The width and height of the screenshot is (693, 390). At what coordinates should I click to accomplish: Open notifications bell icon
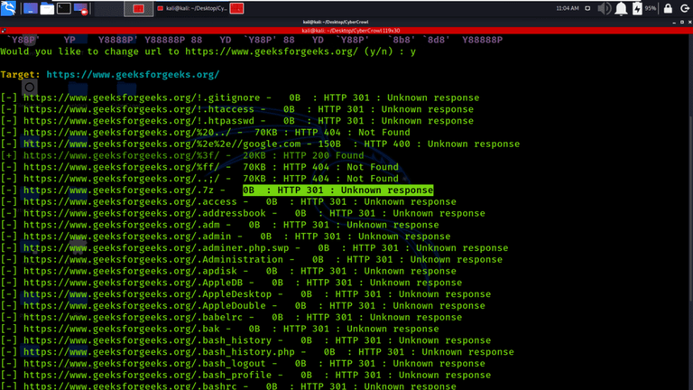(x=621, y=8)
